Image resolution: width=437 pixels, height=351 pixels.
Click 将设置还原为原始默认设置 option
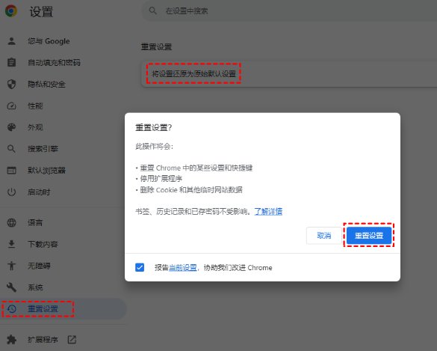coord(193,74)
